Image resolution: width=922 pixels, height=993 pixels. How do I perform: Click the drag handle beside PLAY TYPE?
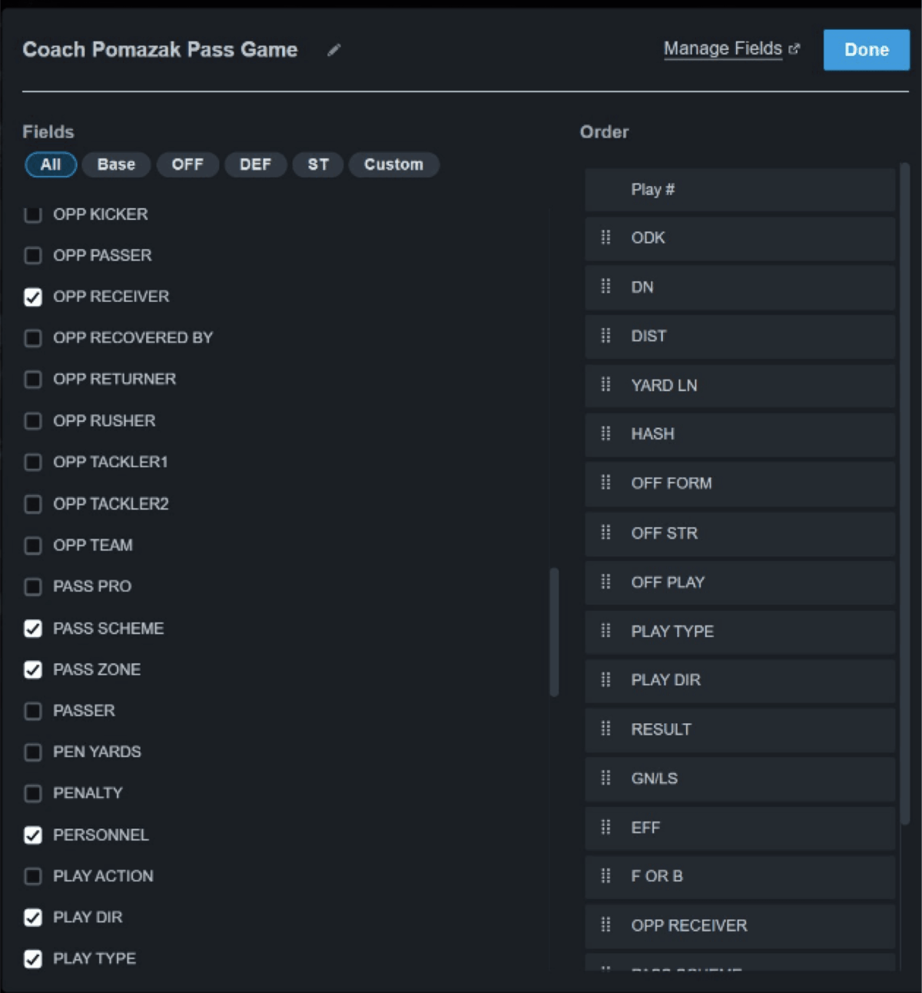tap(605, 631)
